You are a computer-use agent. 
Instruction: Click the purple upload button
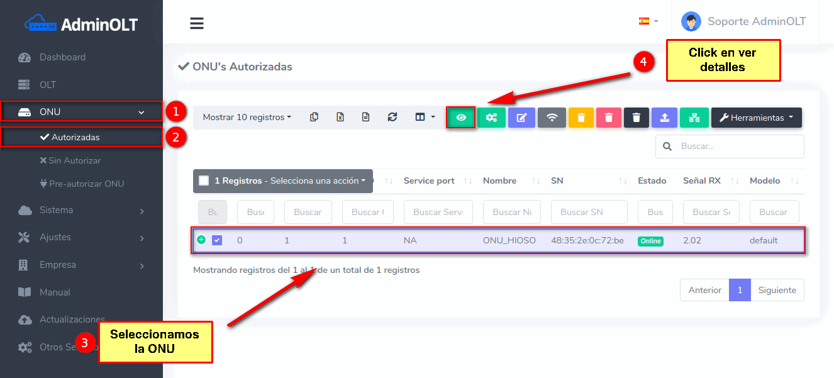tap(665, 118)
